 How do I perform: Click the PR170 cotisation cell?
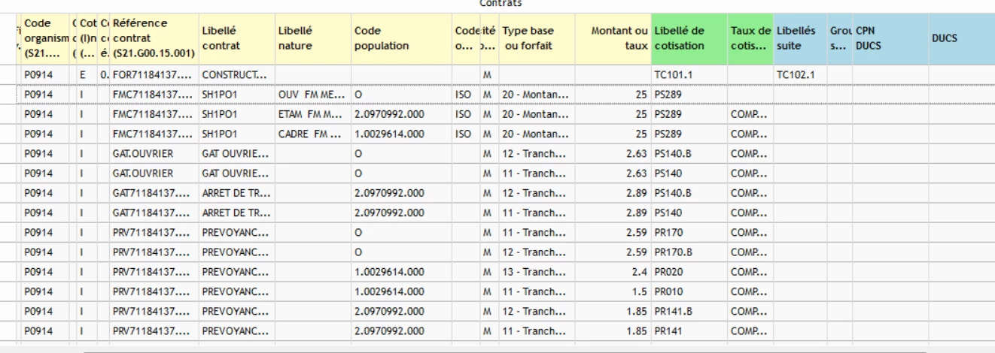tap(689, 232)
